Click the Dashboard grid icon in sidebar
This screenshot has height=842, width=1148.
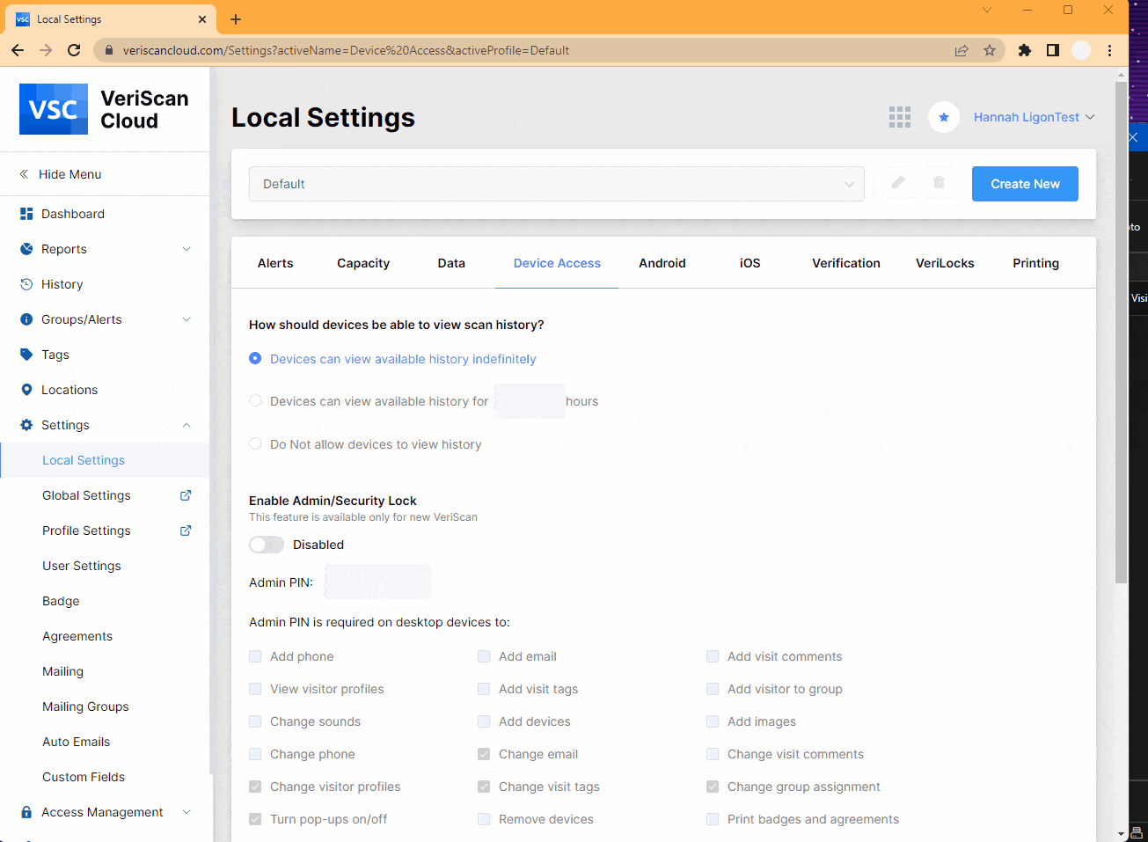click(26, 214)
